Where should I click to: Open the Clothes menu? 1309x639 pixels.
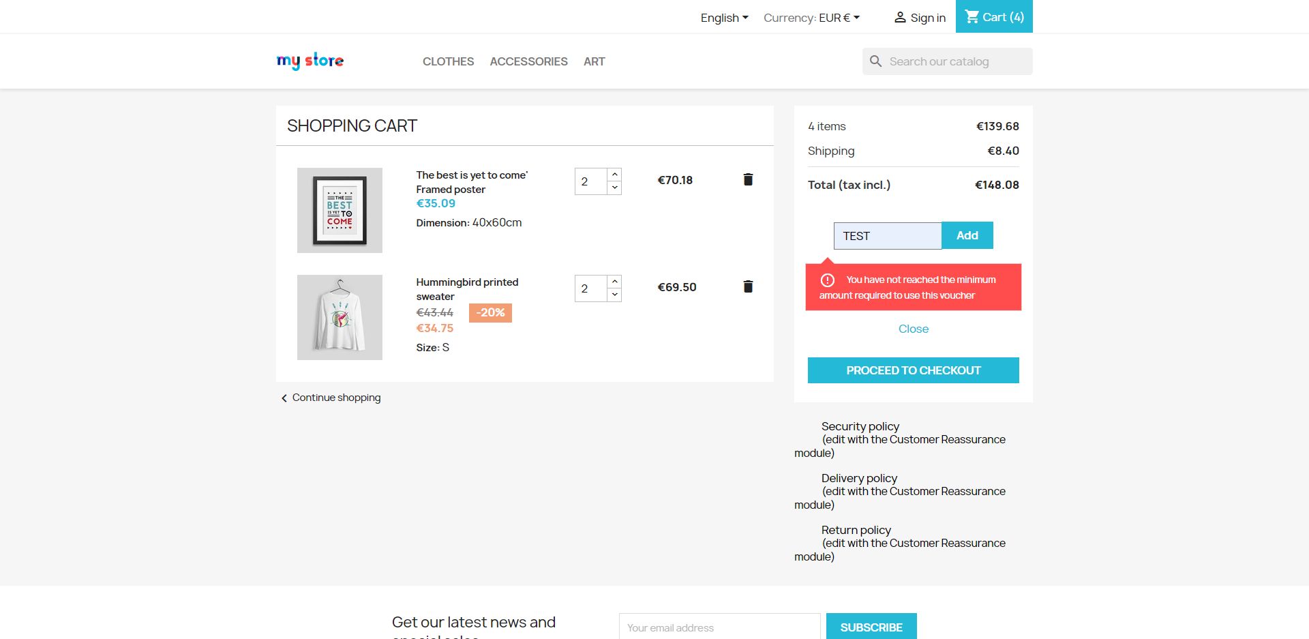448,61
